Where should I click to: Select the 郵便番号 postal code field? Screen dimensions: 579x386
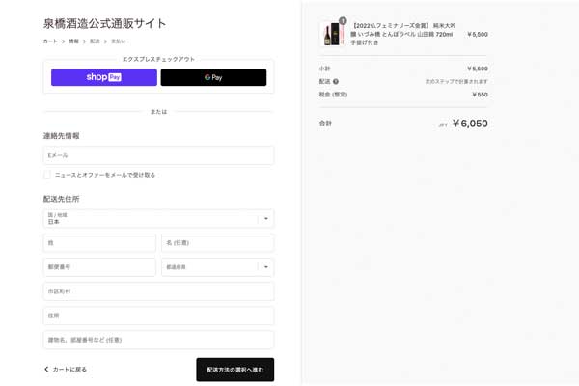(99, 267)
